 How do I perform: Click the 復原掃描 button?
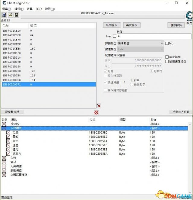coord(176,25)
